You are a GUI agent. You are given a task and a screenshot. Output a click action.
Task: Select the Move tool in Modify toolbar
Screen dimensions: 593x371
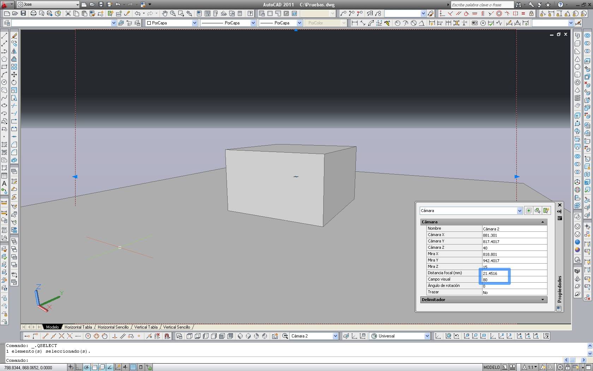[14, 75]
